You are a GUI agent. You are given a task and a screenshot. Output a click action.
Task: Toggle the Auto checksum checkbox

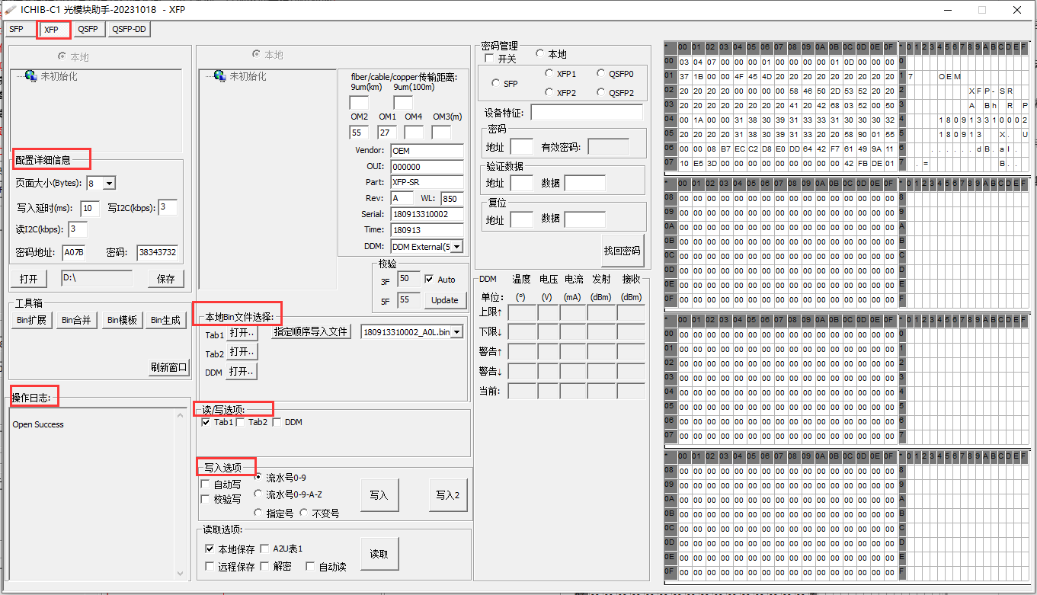click(429, 280)
